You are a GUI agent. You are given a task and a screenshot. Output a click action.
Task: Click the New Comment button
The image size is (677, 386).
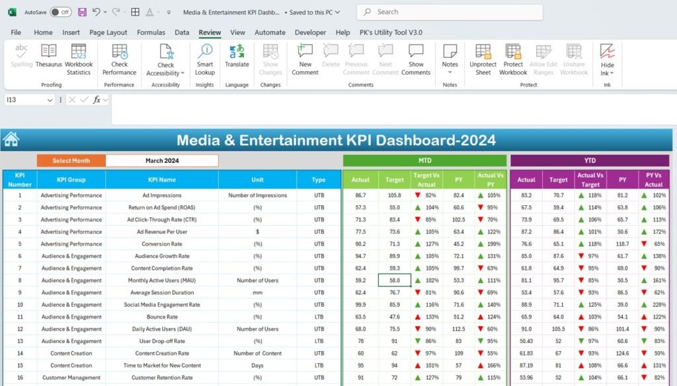click(x=305, y=58)
